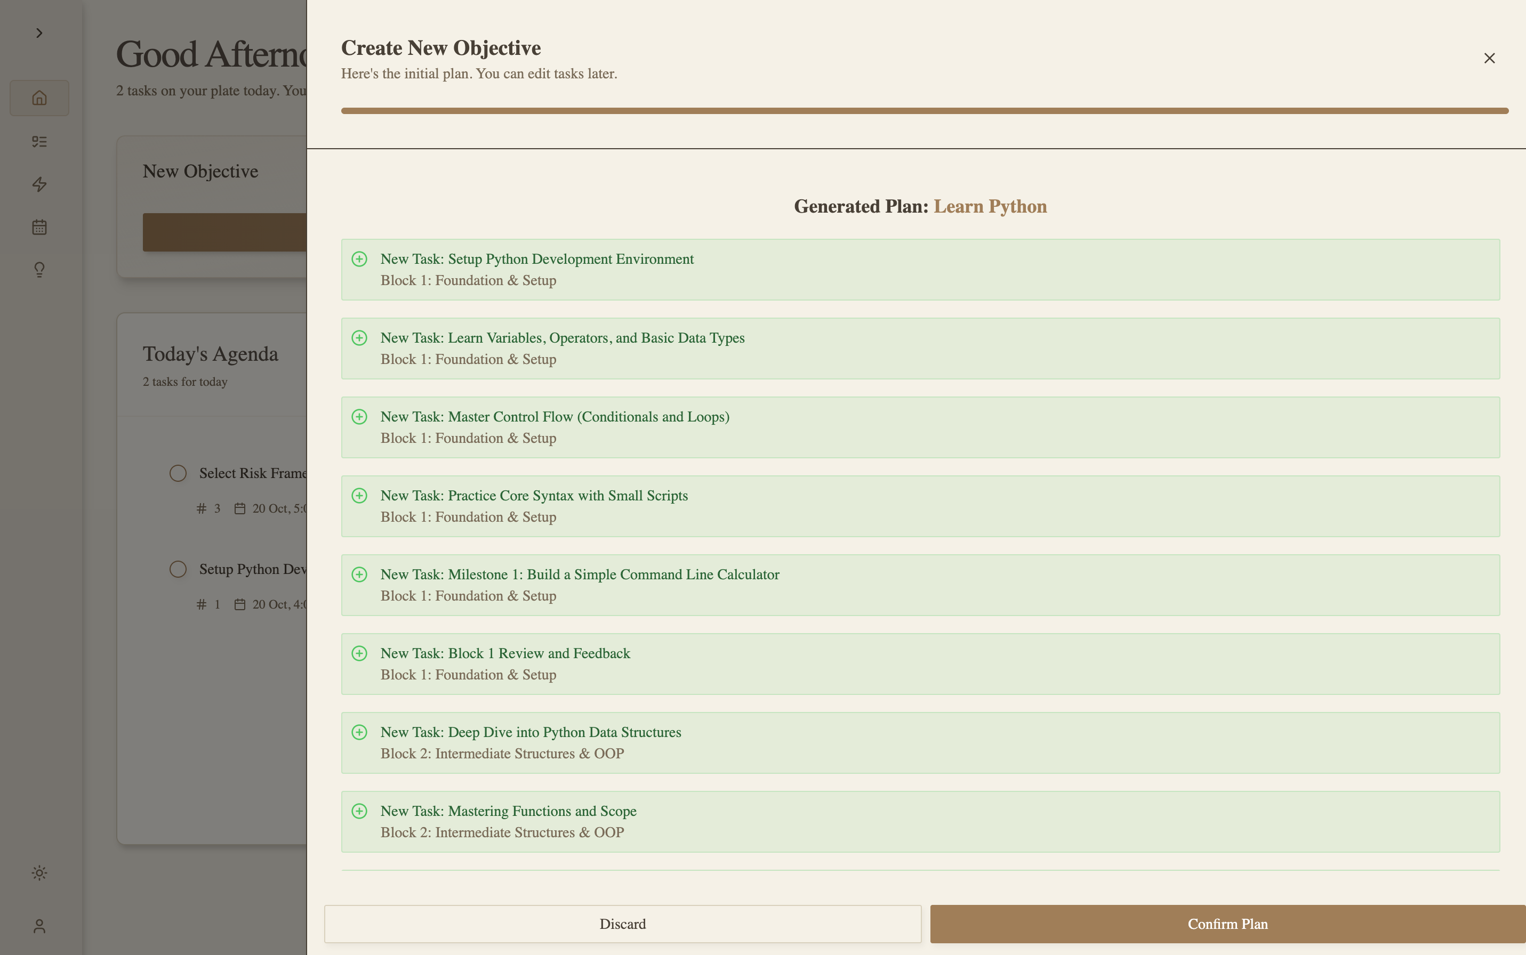
Task: Select 'Learn Variables, Operators, and Basic Data Types' row
Action: [920, 349]
